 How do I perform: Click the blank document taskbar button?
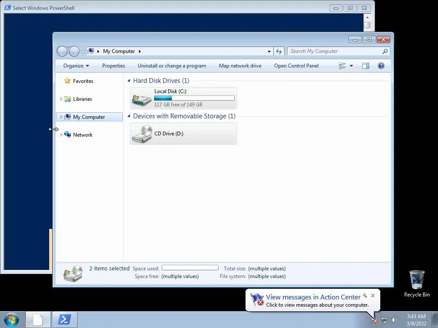coord(38,319)
